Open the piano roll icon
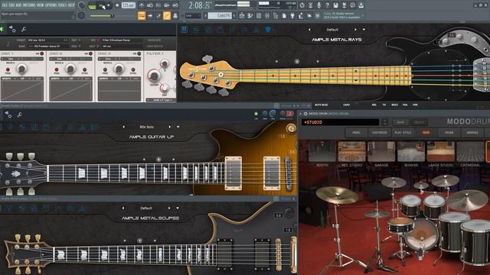 [x=250, y=15]
